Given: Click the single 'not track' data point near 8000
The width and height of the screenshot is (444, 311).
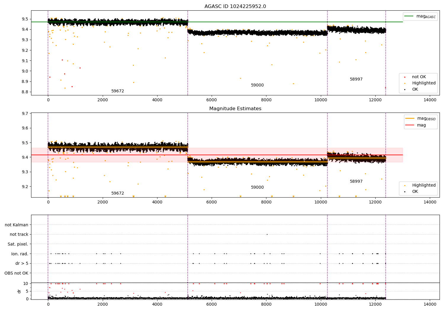Looking at the screenshot, I should (267, 234).
